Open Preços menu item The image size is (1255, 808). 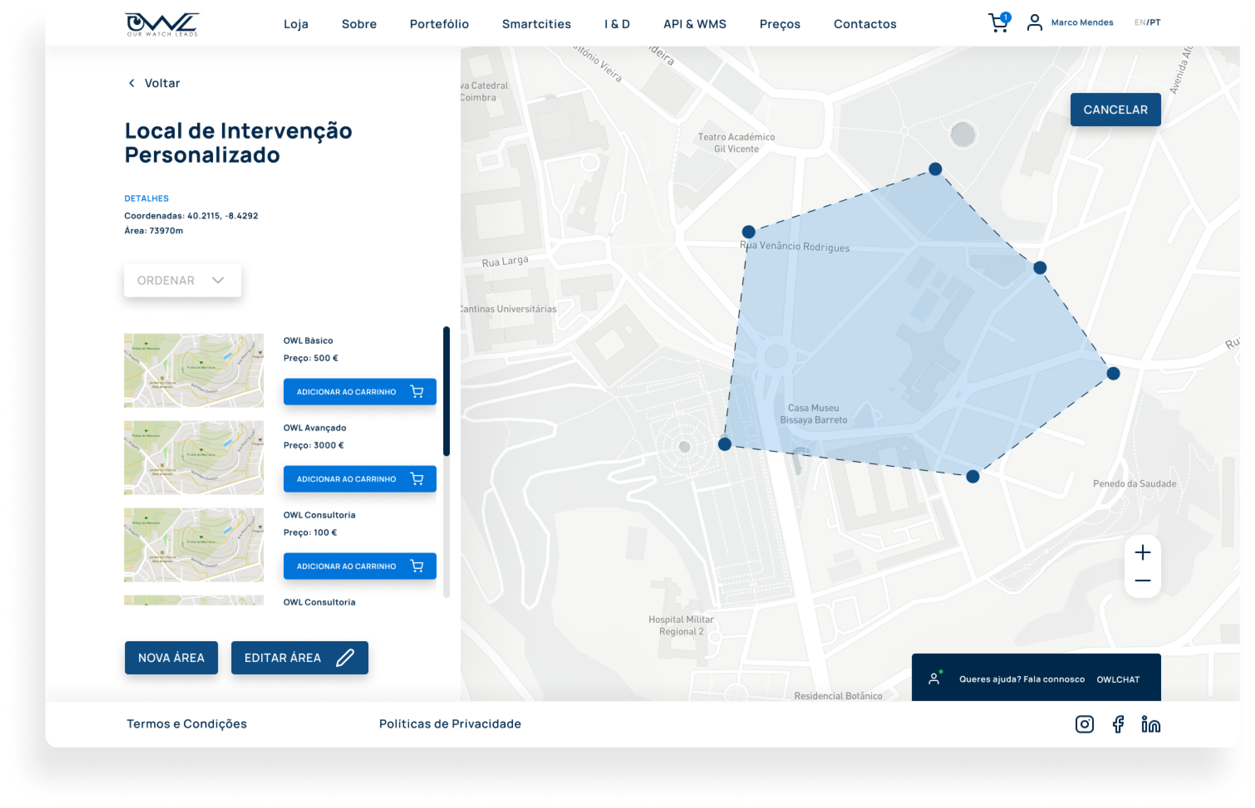coord(779,23)
